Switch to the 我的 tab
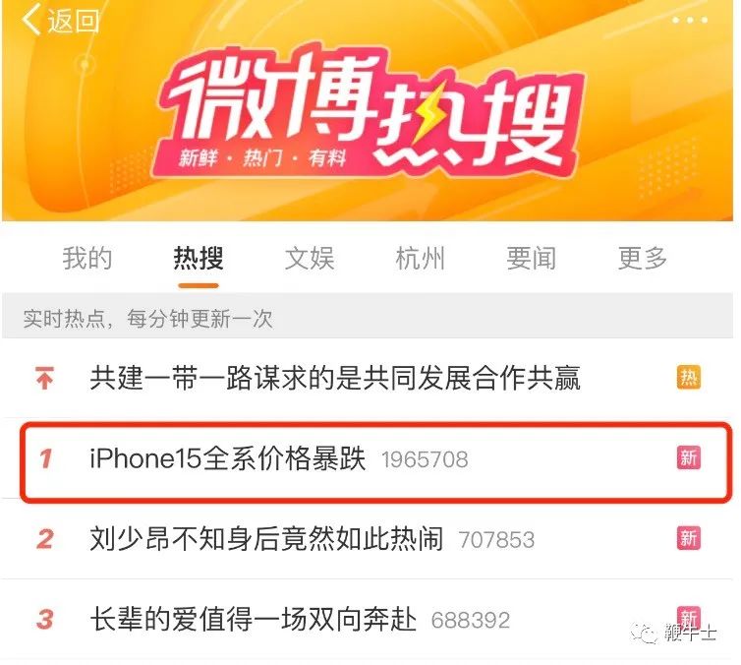The image size is (741, 665). click(86, 259)
